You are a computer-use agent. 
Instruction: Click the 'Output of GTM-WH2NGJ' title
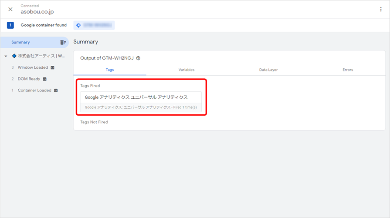click(x=107, y=58)
